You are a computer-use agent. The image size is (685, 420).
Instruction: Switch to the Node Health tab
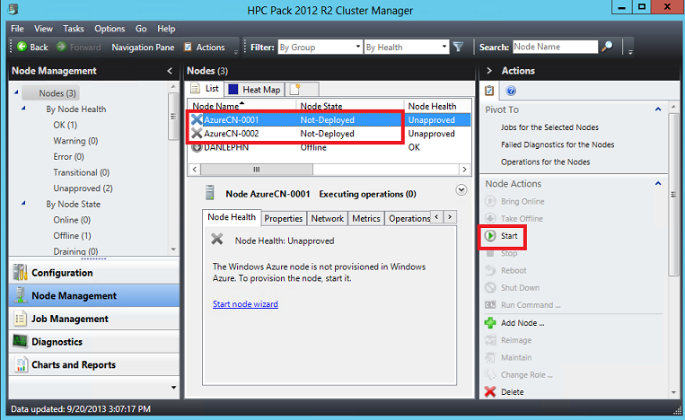click(x=232, y=217)
